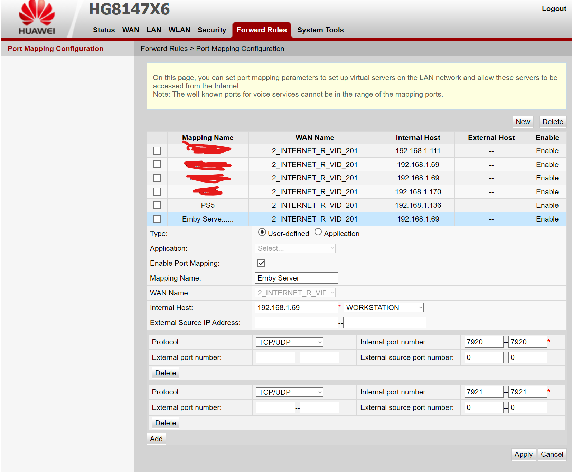Delete the 7921 port rule
Screen dimensions: 572x472
tap(166, 423)
